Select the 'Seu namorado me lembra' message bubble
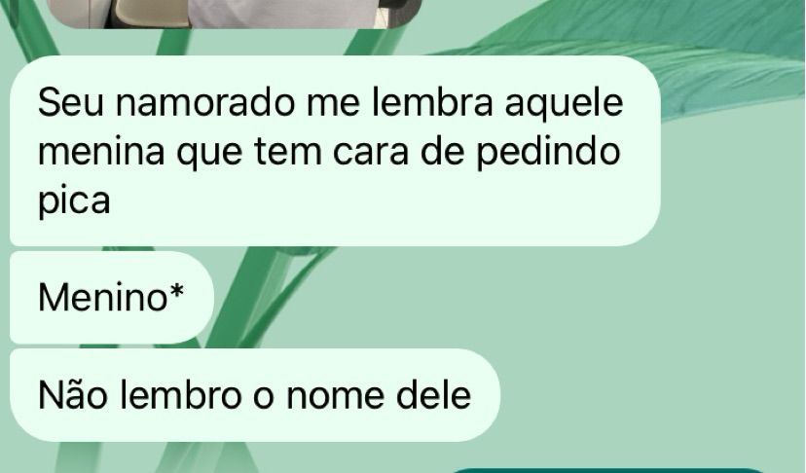This screenshot has width=806, height=473. coord(335,151)
